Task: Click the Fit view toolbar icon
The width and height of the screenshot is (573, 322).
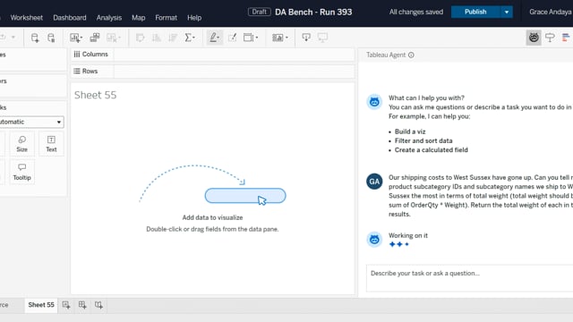Action: pos(249,38)
